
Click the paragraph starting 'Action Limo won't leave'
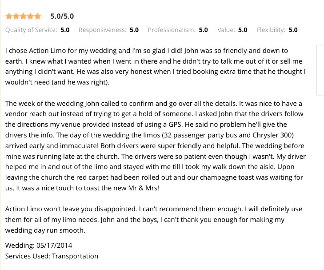pos(154,219)
